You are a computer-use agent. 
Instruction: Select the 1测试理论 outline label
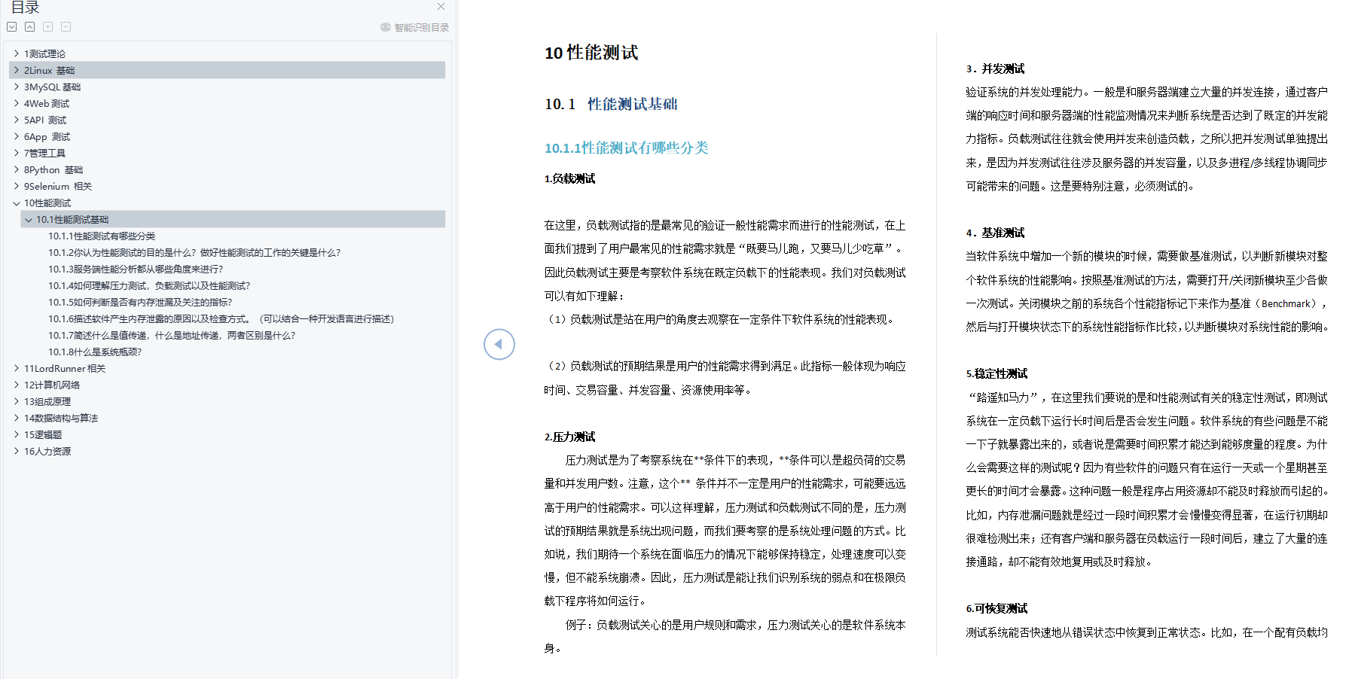(x=44, y=53)
